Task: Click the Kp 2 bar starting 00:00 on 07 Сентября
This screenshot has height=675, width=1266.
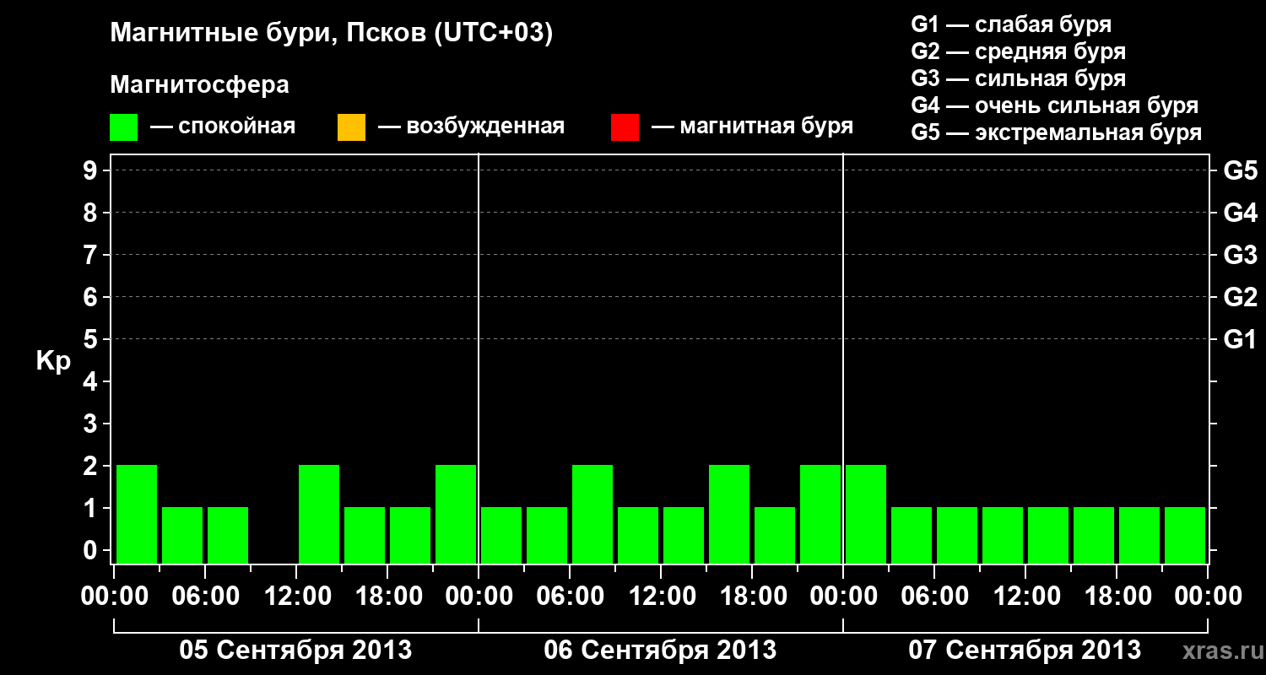Action: pyautogui.click(x=866, y=514)
